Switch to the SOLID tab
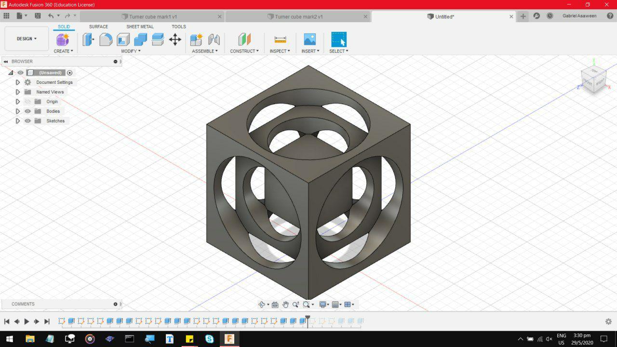 pyautogui.click(x=64, y=27)
